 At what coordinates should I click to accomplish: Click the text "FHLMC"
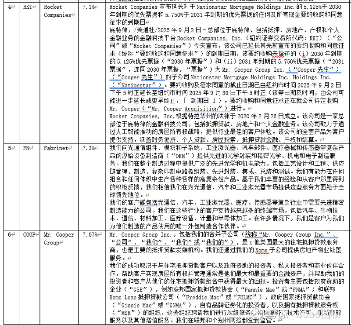(245, 297)
